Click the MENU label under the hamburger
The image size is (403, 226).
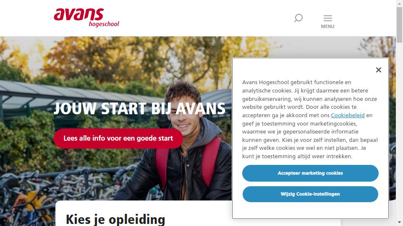(x=327, y=26)
